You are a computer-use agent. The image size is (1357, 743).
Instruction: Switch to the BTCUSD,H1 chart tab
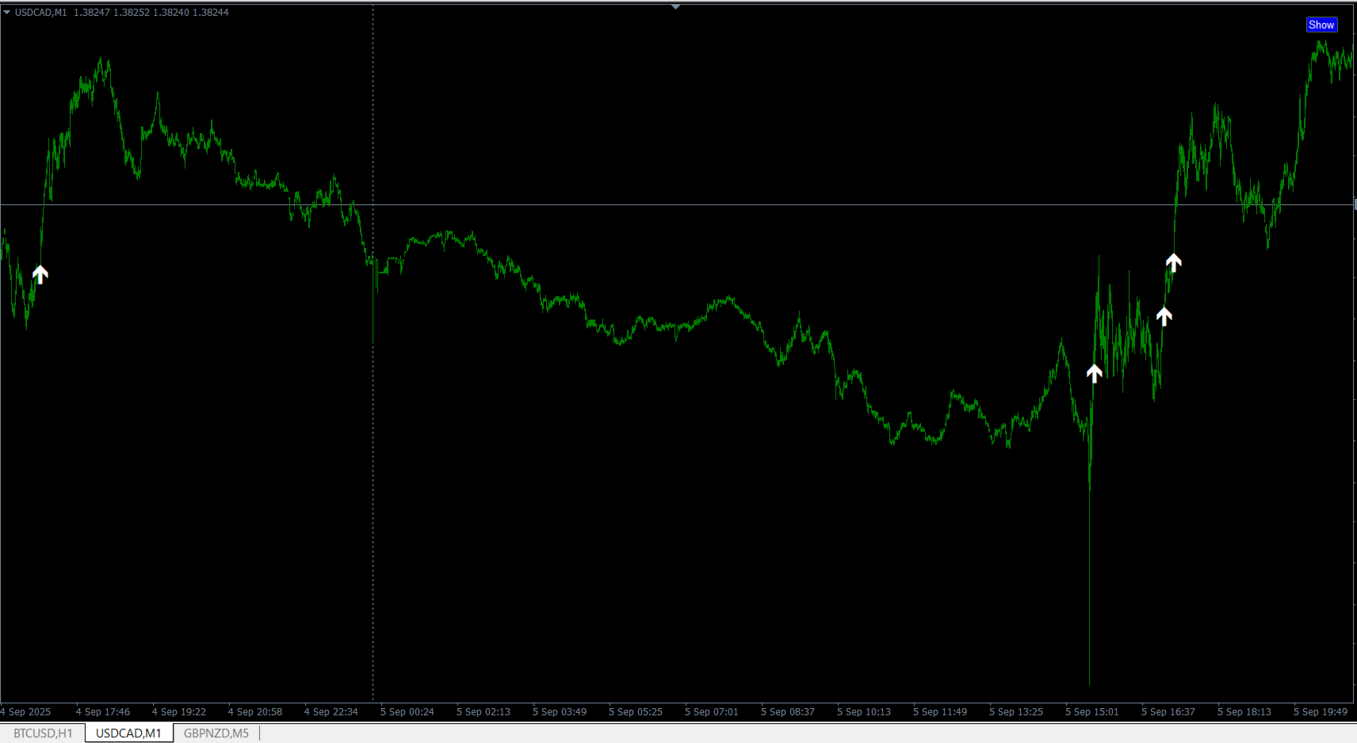pos(43,733)
